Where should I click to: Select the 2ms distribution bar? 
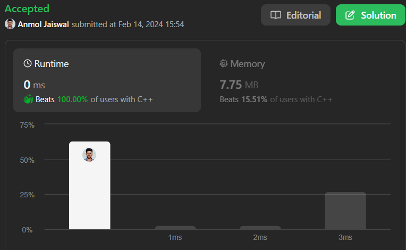tap(260, 228)
